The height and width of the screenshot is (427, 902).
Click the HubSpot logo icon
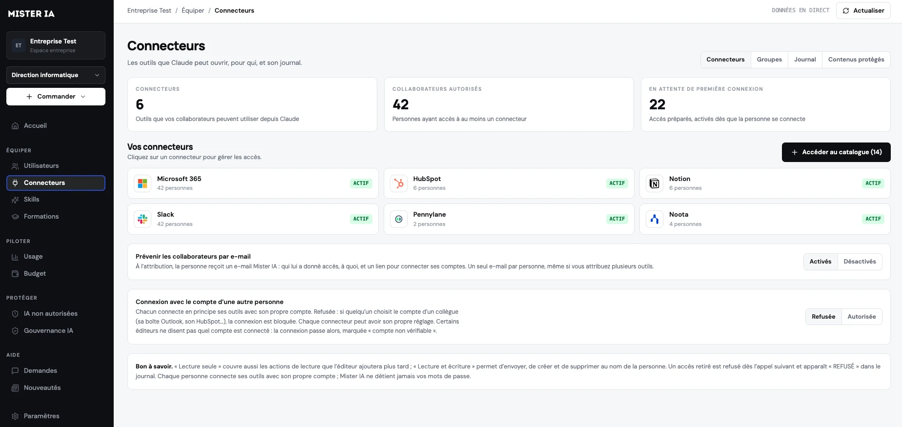(x=399, y=183)
